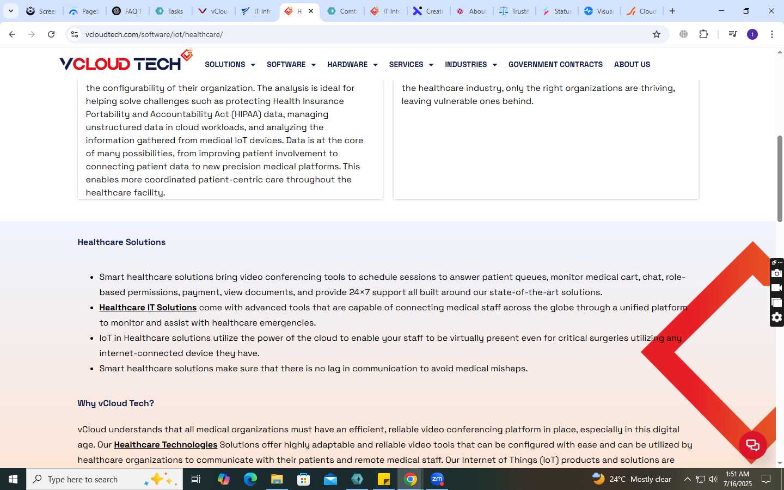Expand the SOFTWARE menu
The height and width of the screenshot is (490, 784).
pyautogui.click(x=291, y=64)
